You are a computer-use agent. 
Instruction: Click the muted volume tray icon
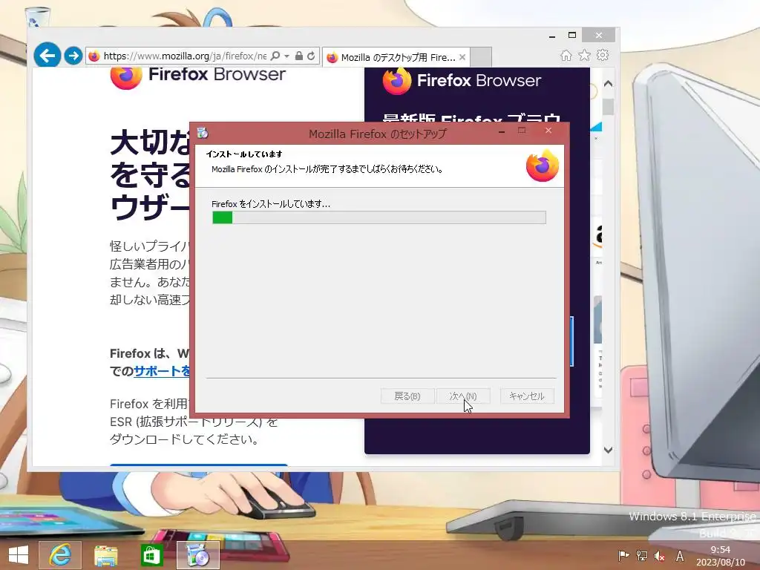[x=659, y=556]
